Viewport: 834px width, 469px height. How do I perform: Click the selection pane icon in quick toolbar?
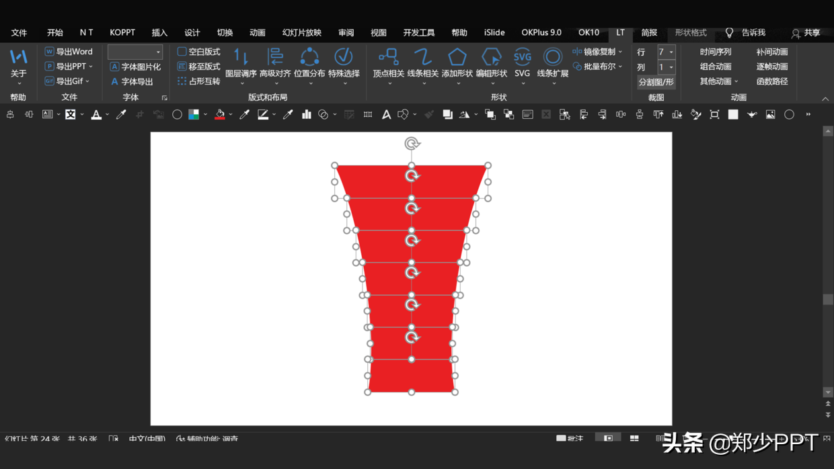tap(565, 115)
